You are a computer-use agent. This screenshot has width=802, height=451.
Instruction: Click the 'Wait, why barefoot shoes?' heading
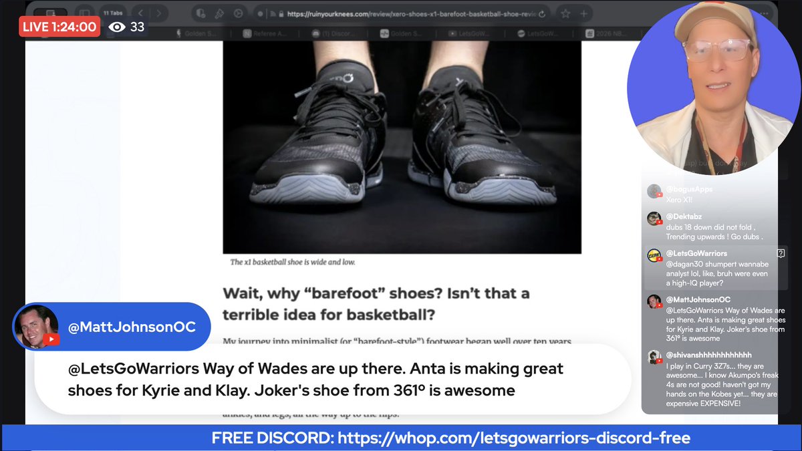tap(376, 303)
